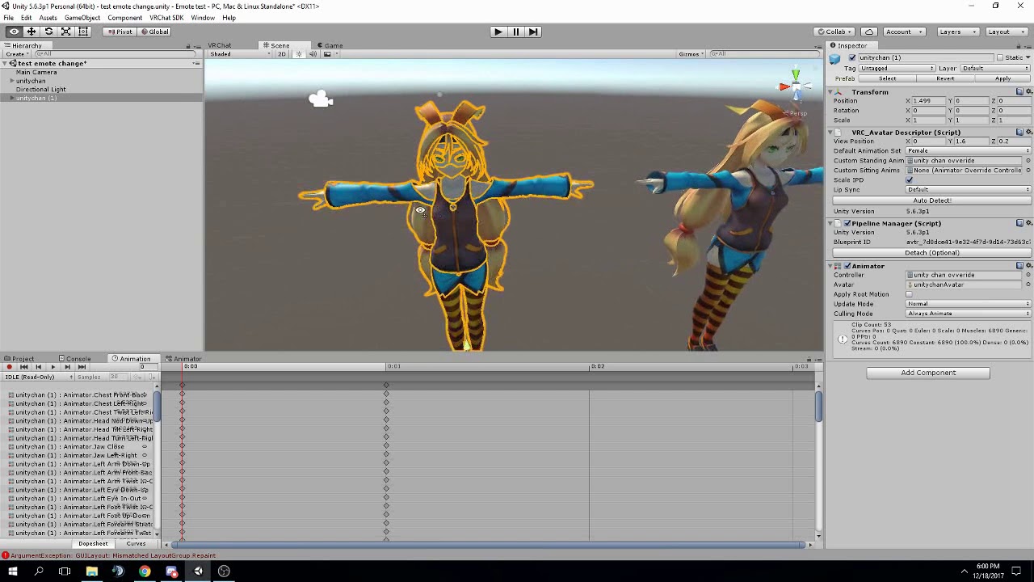
Task: Click prefab Select button
Action: coord(887,78)
